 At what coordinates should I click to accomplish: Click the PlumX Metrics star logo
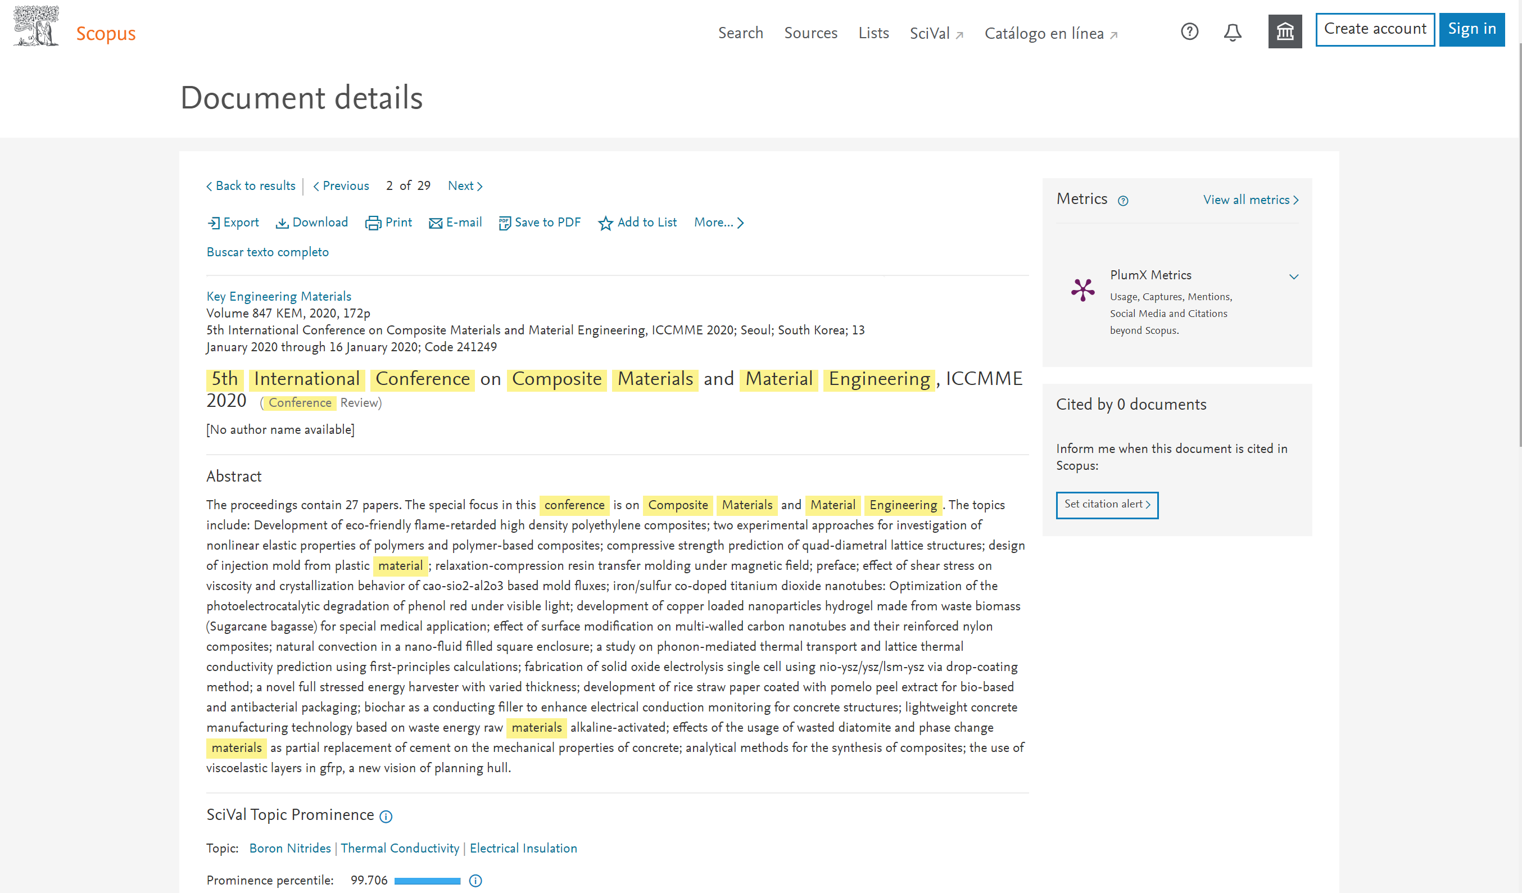[1082, 290]
